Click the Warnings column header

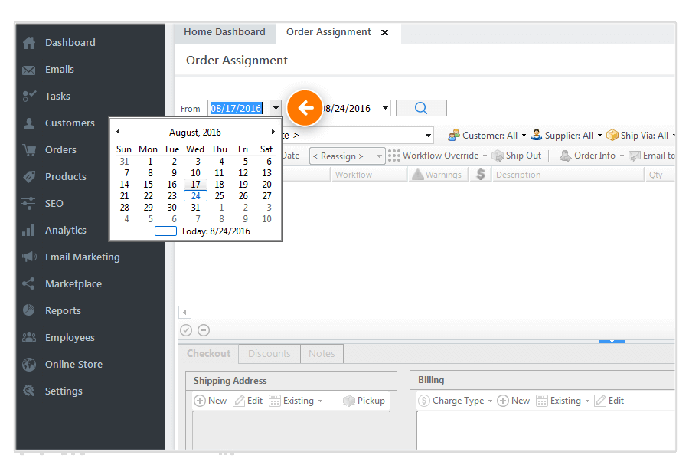(437, 175)
